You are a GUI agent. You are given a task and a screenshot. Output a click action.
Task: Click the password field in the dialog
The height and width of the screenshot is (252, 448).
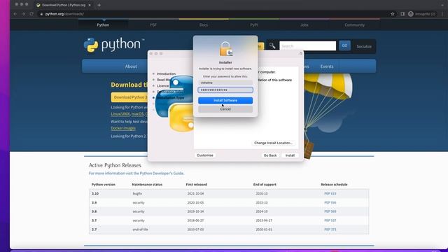(x=225, y=90)
